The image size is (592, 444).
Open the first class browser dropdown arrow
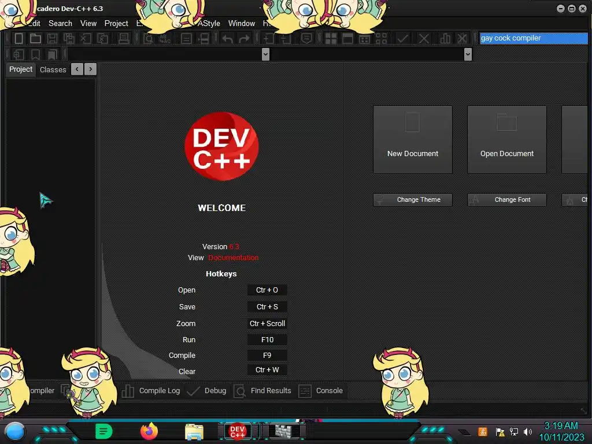click(265, 54)
